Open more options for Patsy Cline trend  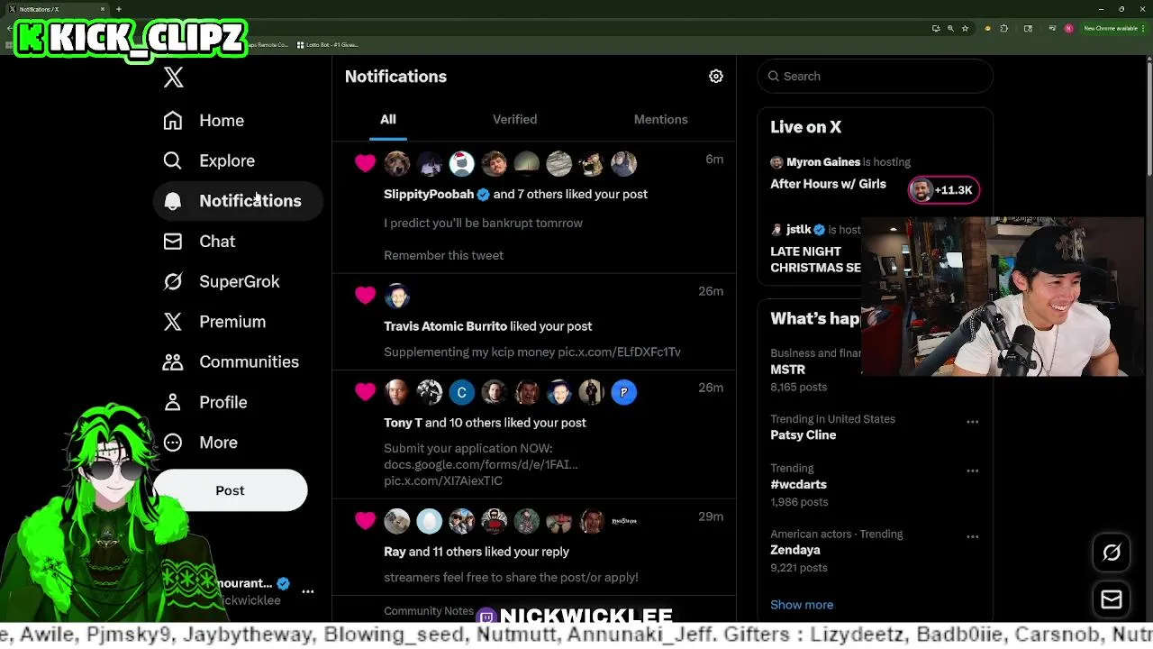click(x=973, y=422)
